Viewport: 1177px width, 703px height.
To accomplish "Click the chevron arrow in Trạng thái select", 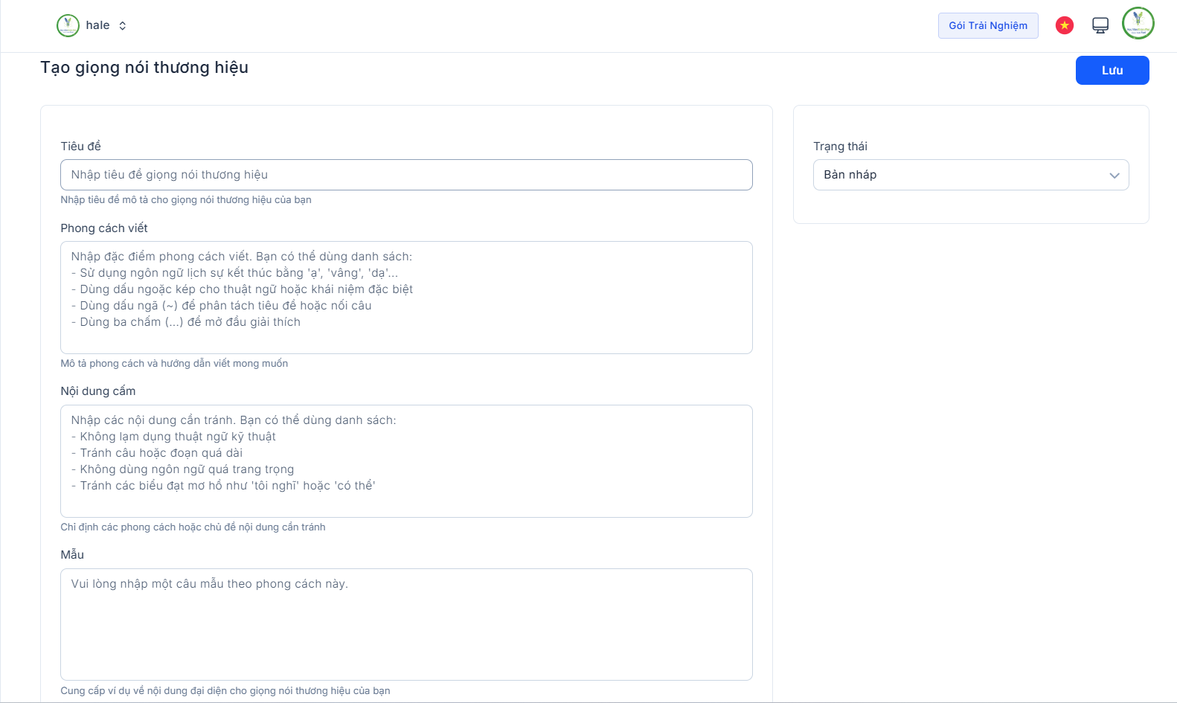I will [x=1115, y=176].
